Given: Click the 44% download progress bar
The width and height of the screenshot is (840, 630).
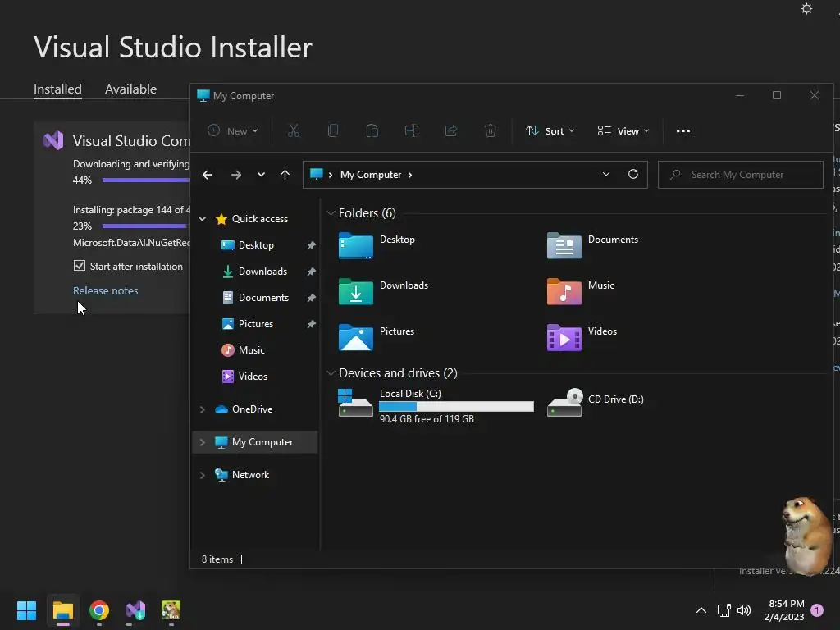Looking at the screenshot, I should pos(146,180).
